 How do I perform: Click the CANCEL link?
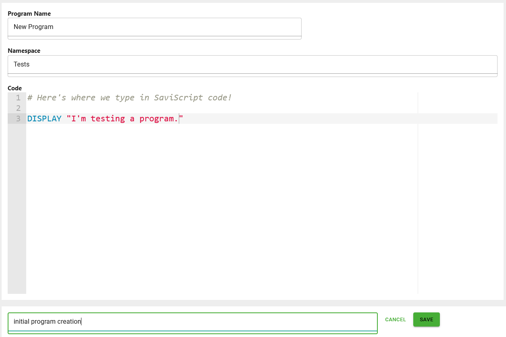pyautogui.click(x=395, y=319)
